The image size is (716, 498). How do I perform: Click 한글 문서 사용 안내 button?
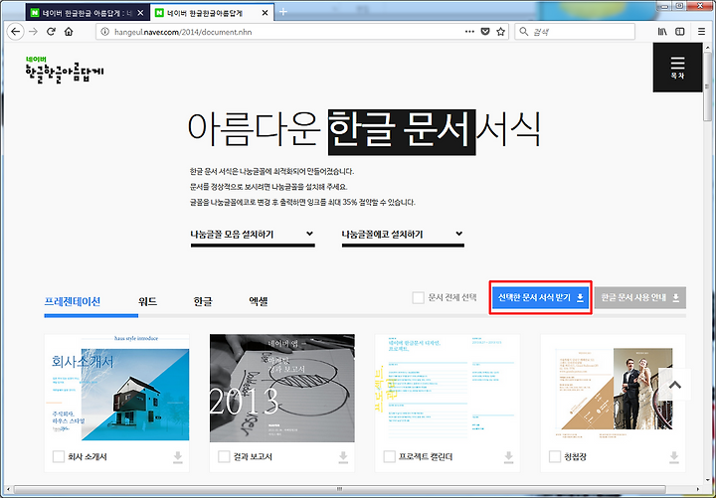(x=640, y=297)
